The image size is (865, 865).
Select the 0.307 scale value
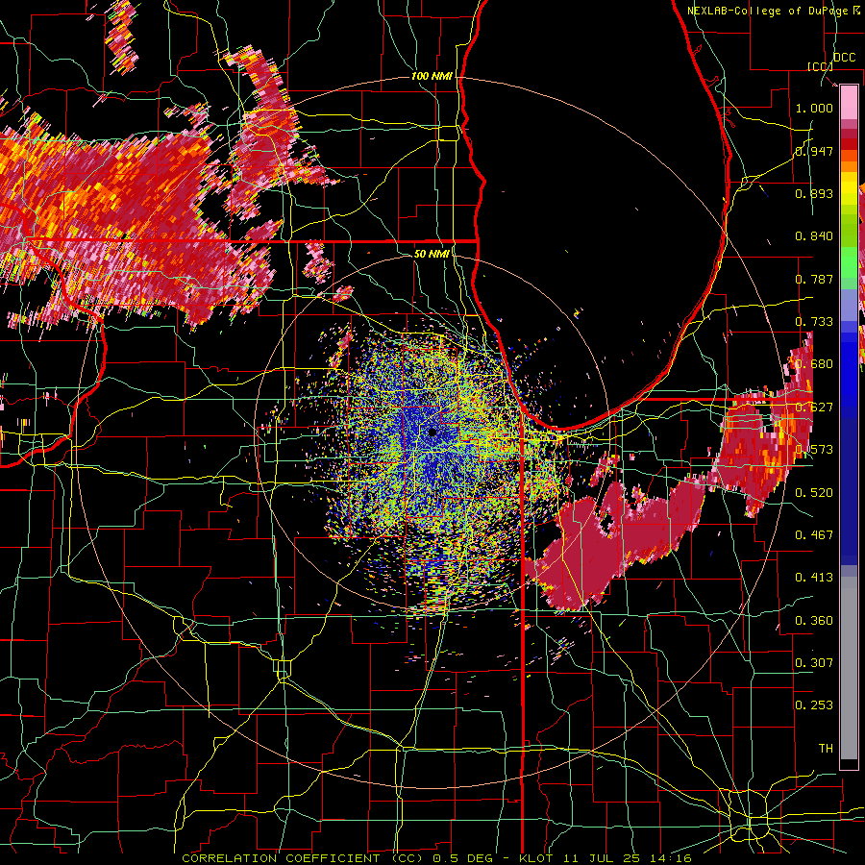click(814, 662)
